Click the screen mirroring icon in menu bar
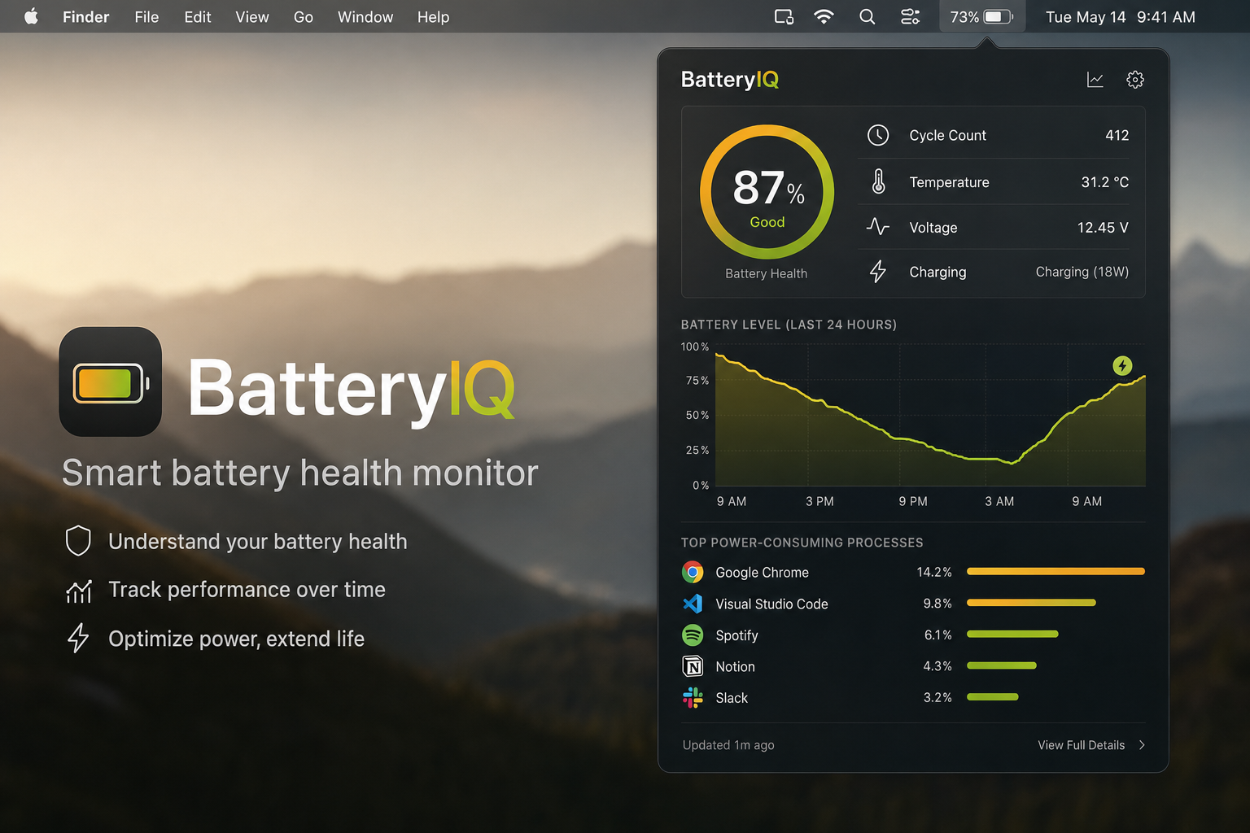The width and height of the screenshot is (1250, 833). point(784,16)
